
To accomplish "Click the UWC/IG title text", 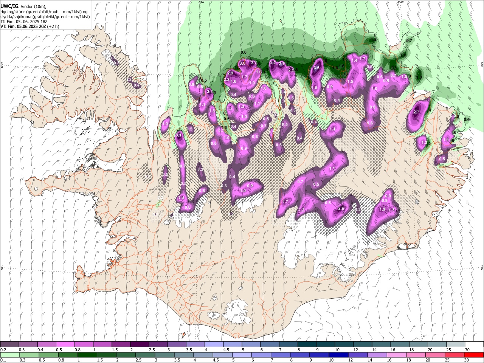I will (9, 6).
